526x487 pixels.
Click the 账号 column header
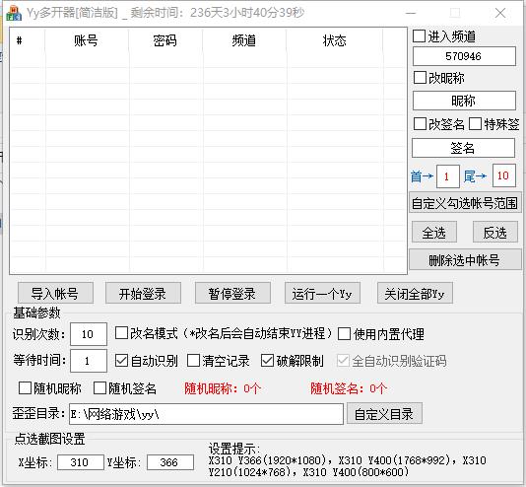point(87,40)
